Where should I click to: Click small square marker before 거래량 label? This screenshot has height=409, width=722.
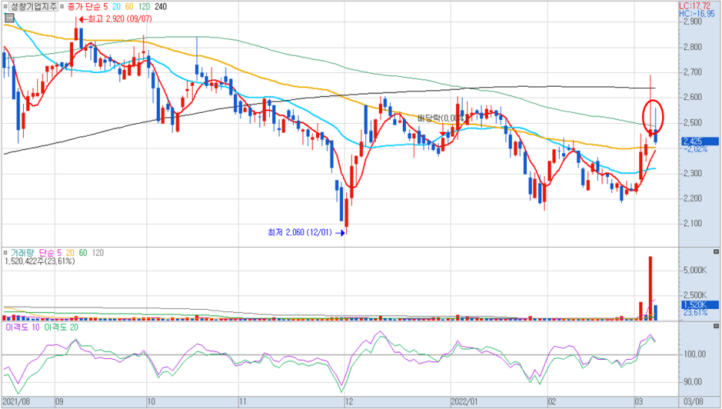tap(6, 252)
